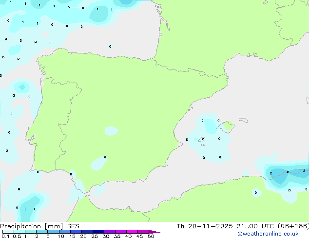
Task: Choose the 20–25 mm dark blue swatch
Action: click(87, 232)
